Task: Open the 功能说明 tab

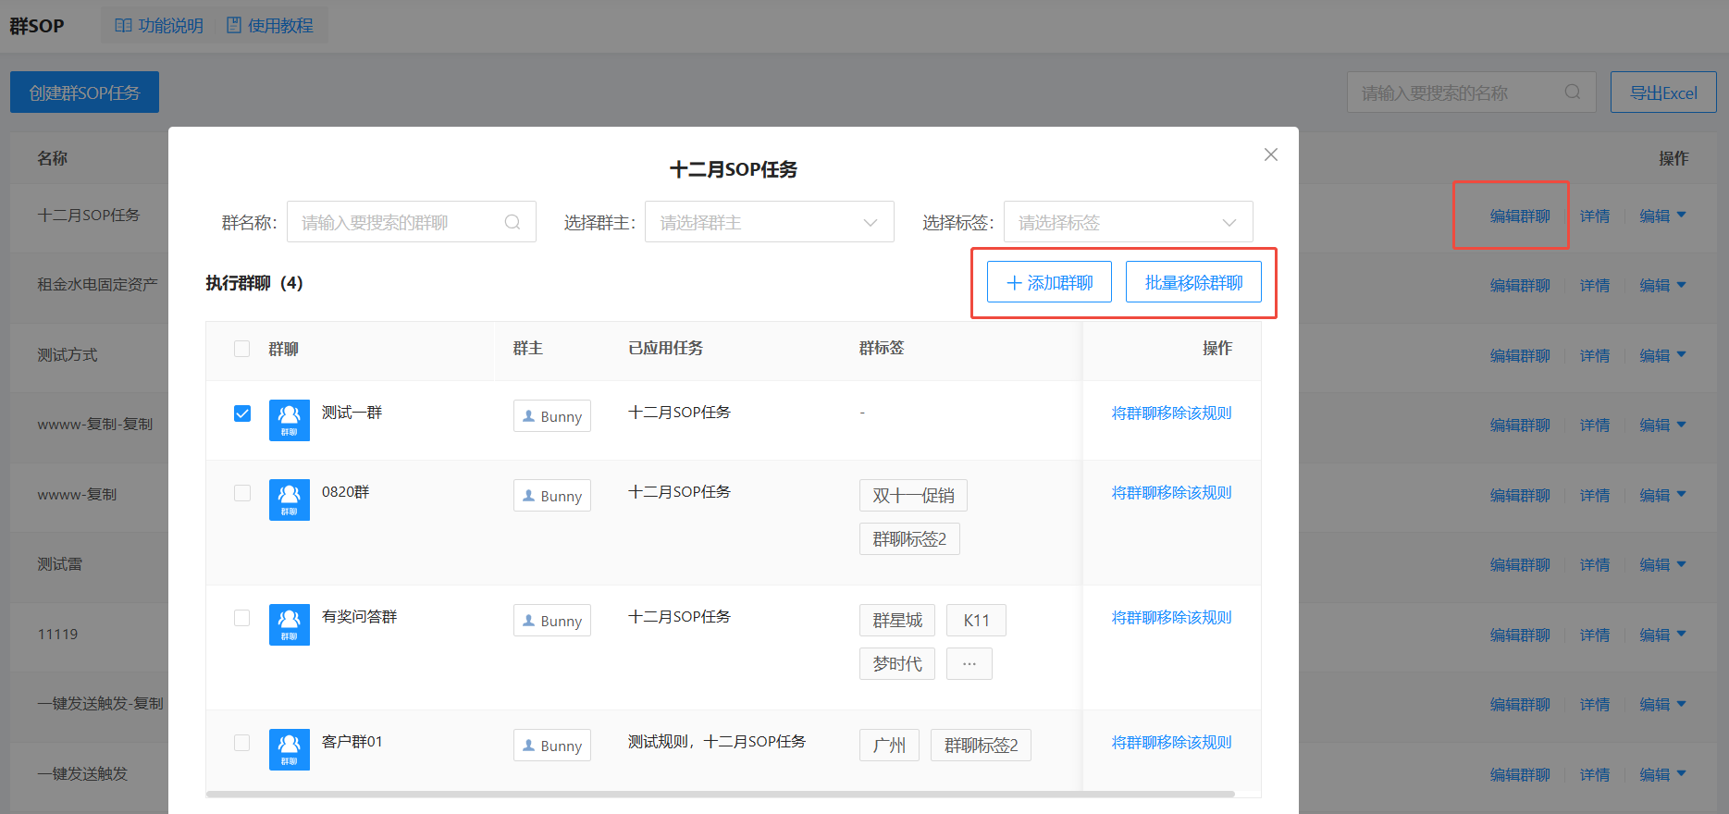Action: coord(159,26)
